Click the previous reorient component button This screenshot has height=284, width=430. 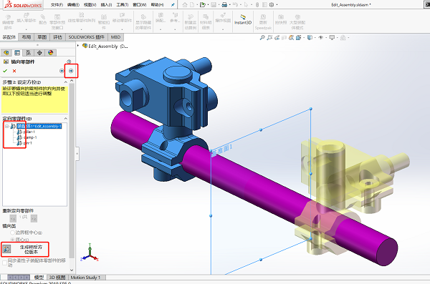click(13, 218)
